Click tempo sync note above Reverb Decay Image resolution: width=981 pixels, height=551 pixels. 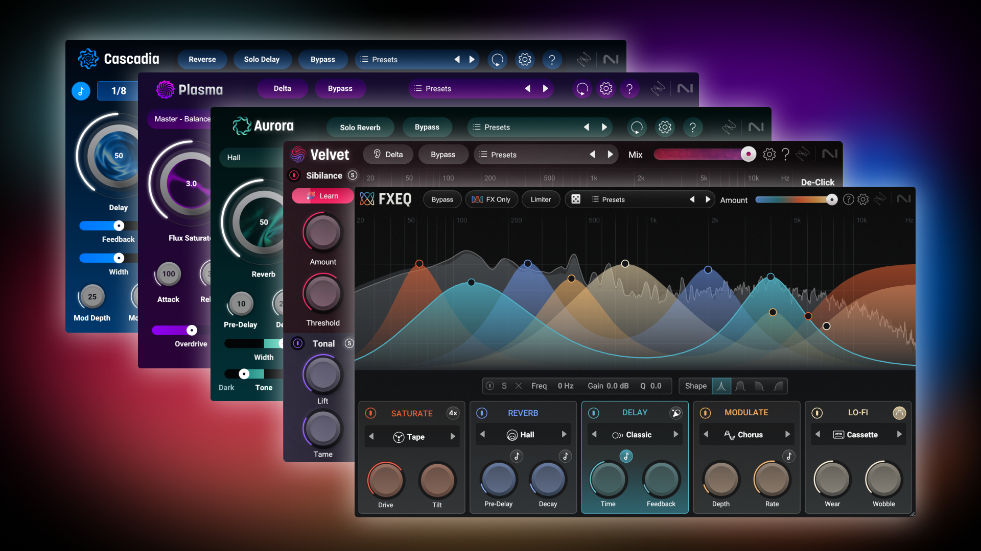tap(565, 456)
